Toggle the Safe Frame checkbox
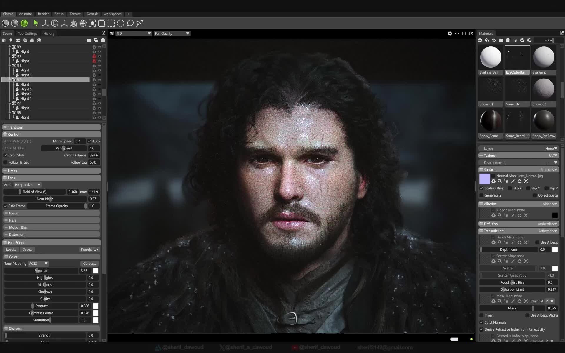 5,206
